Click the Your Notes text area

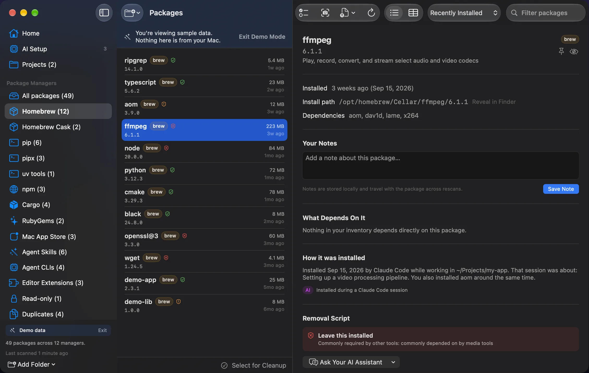point(441,165)
